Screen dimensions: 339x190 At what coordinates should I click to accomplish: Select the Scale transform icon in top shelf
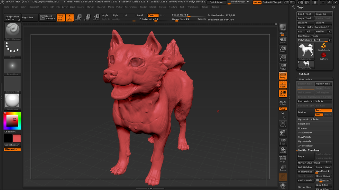pos(87,18)
